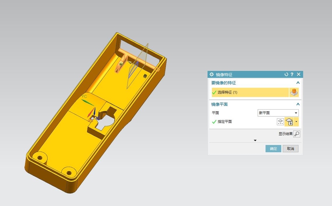Reset the Mirror Feature dialog
Screen dimensions: 332x206
coord(286,74)
